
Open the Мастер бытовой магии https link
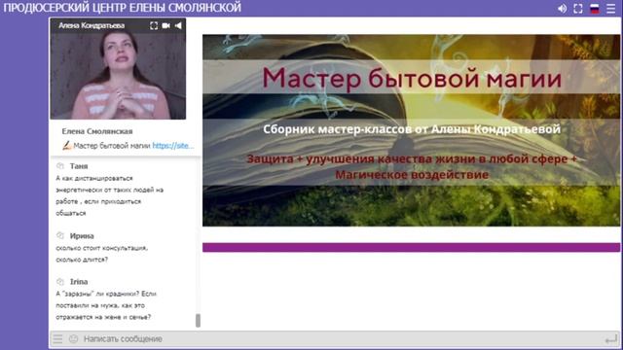[173, 146]
